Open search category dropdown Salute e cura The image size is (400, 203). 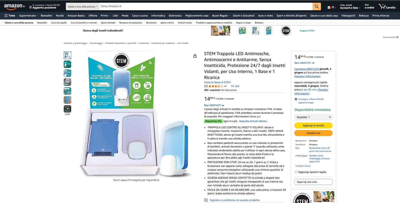[82, 6]
